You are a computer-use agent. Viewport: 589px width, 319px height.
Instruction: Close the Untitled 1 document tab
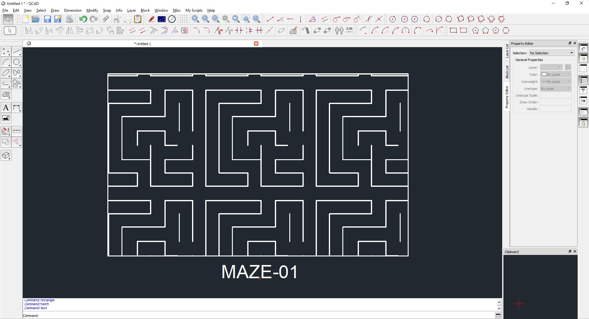pyautogui.click(x=256, y=44)
